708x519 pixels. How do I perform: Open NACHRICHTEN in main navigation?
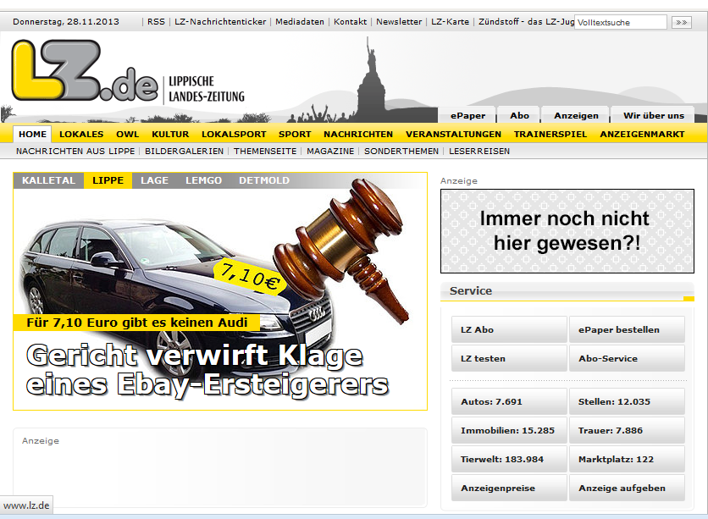click(x=358, y=134)
